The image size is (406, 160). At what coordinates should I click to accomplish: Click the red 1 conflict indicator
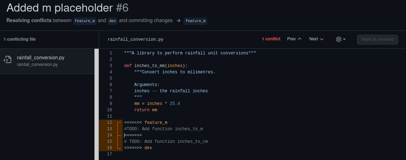click(x=271, y=39)
